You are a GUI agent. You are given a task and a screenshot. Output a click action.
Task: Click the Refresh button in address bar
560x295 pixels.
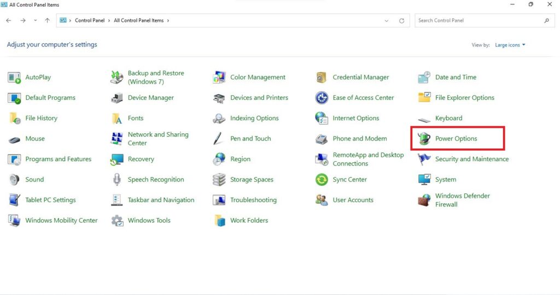401,21
